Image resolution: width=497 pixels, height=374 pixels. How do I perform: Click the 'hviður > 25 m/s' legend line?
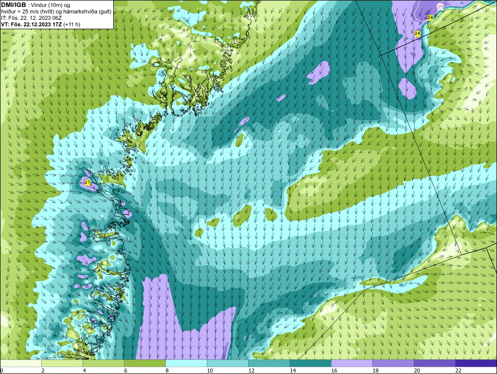pos(56,12)
